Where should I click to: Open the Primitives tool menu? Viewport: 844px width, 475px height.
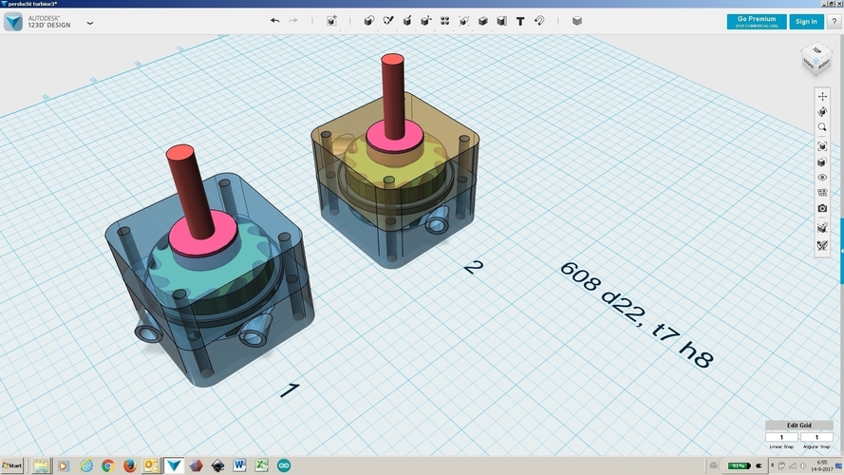point(368,21)
